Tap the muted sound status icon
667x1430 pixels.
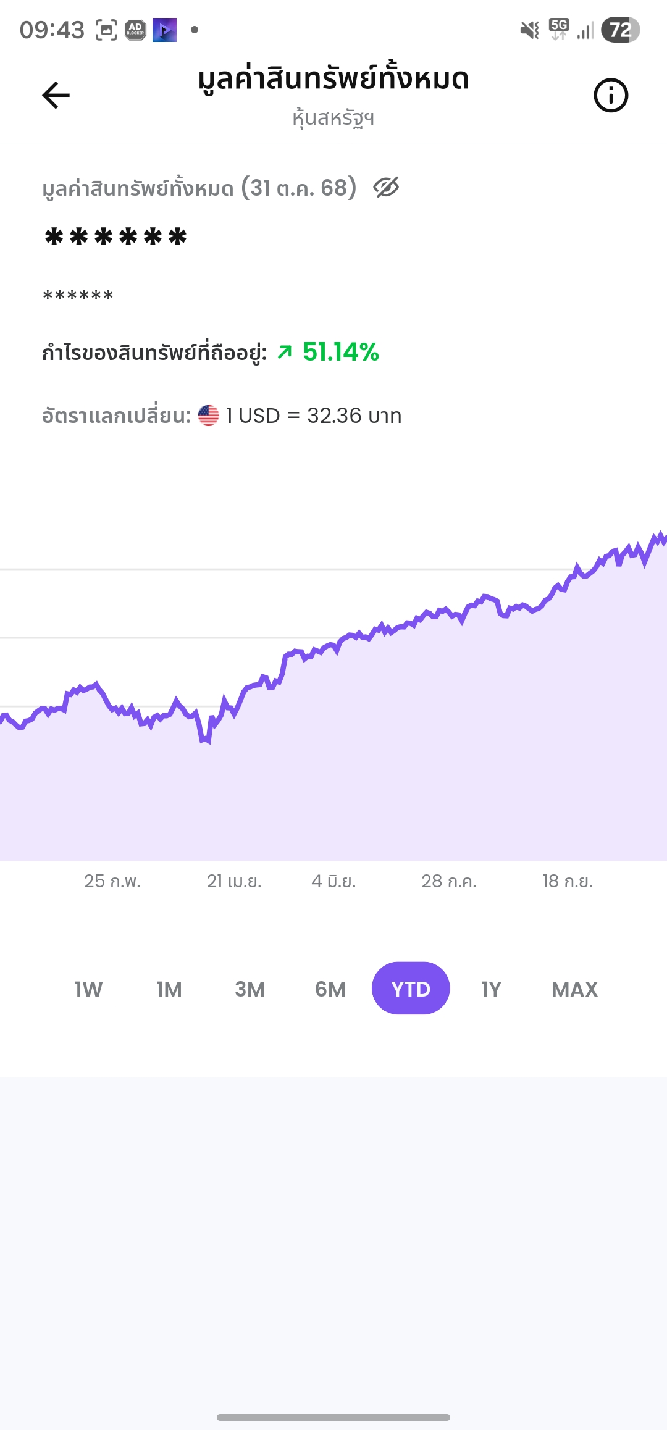pyautogui.click(x=529, y=30)
